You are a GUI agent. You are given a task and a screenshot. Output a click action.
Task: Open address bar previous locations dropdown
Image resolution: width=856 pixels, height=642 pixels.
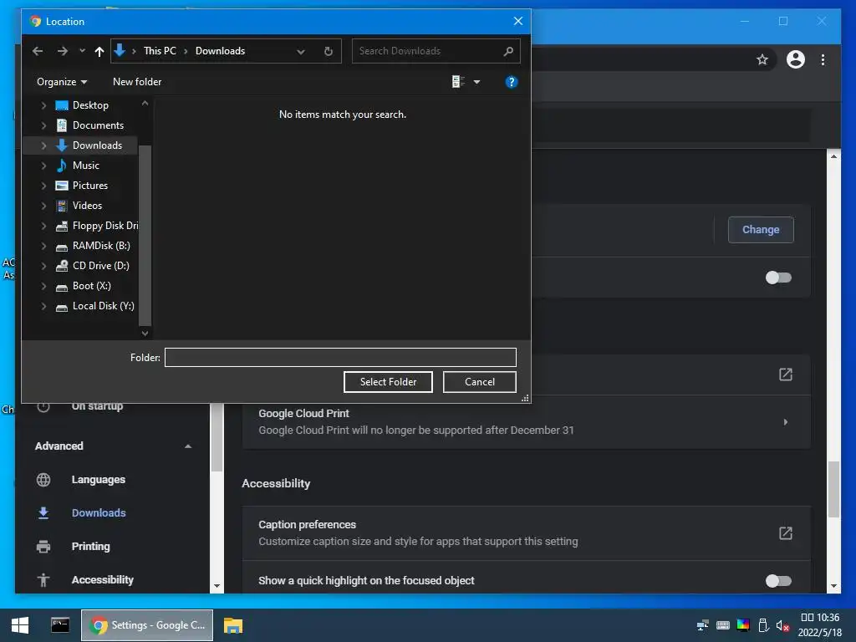(301, 51)
